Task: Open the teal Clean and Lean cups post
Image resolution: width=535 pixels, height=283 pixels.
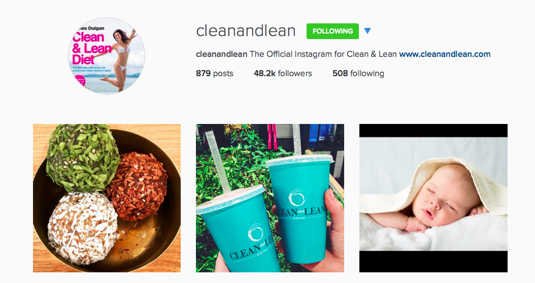Action: point(270,198)
